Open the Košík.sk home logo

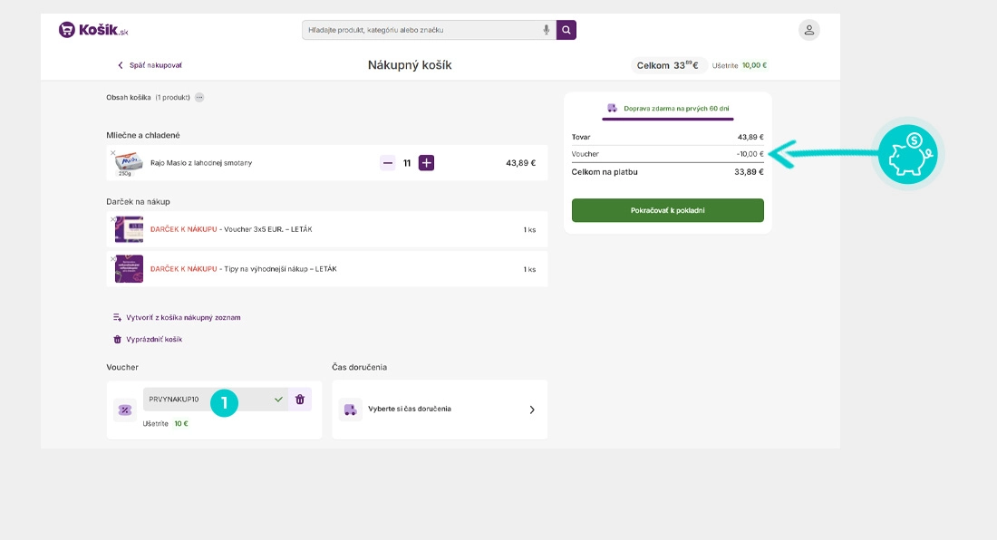point(93,30)
